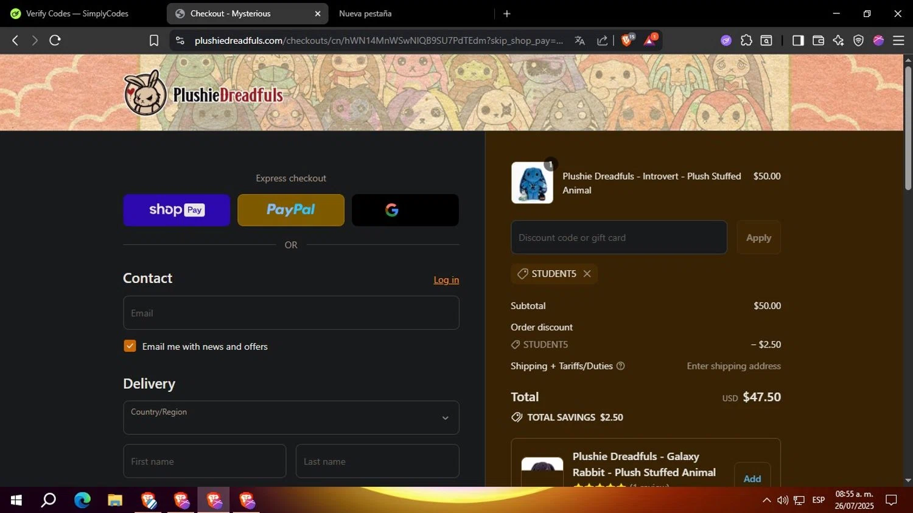Click the share page icon
Image resolution: width=913 pixels, height=513 pixels.
click(602, 40)
